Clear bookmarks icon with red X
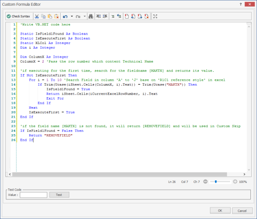Image resolution: width=257 pixels, height=219 pixels. (x=146, y=16)
